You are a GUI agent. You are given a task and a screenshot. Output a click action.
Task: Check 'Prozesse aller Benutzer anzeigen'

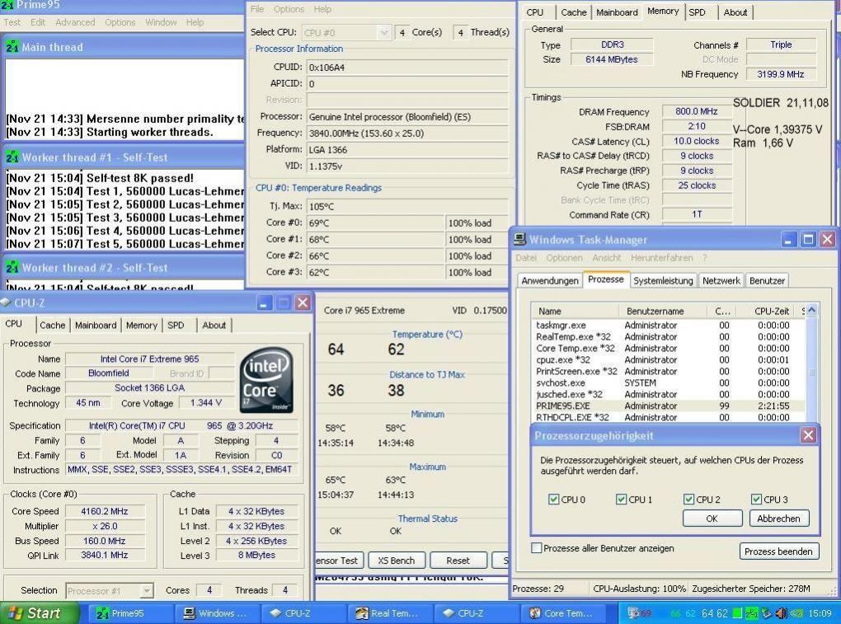click(x=537, y=548)
